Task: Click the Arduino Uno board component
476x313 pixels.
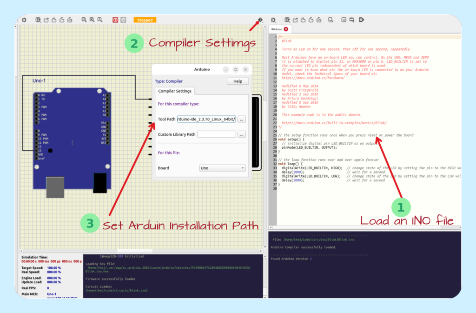Action: point(72,143)
